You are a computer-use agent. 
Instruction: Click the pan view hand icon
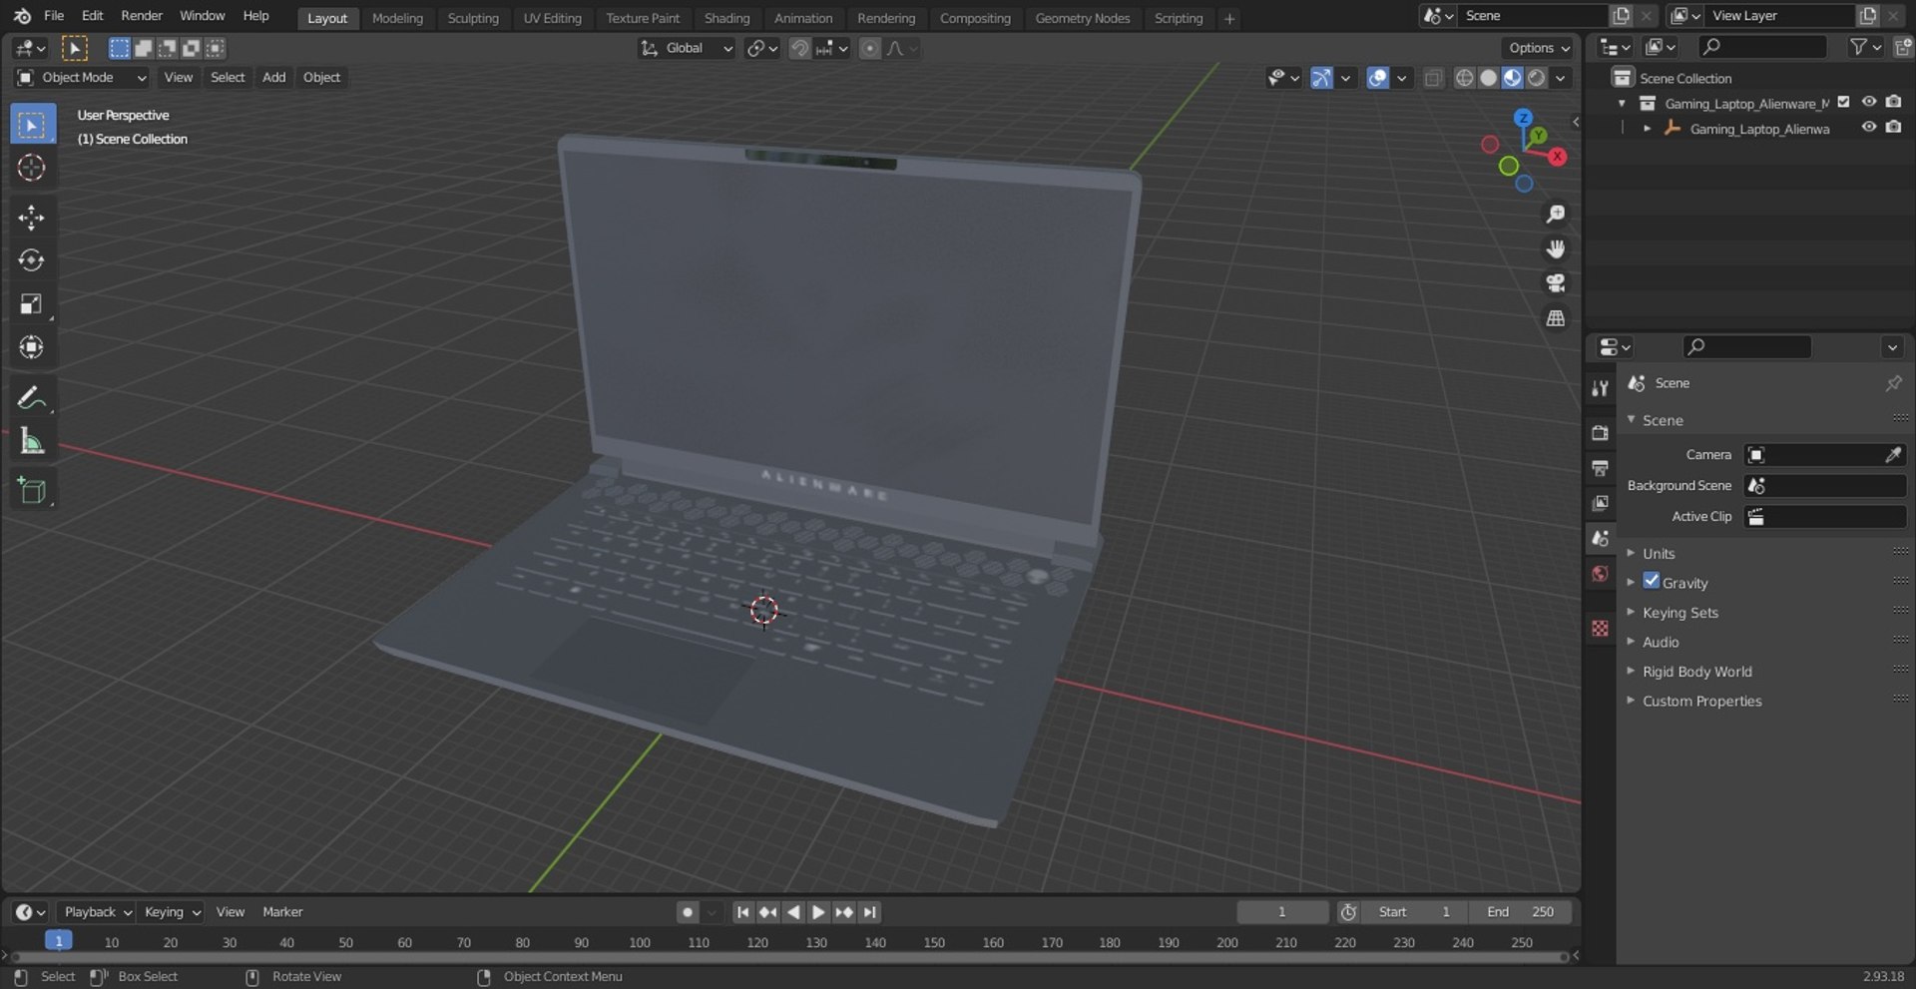tap(1555, 248)
